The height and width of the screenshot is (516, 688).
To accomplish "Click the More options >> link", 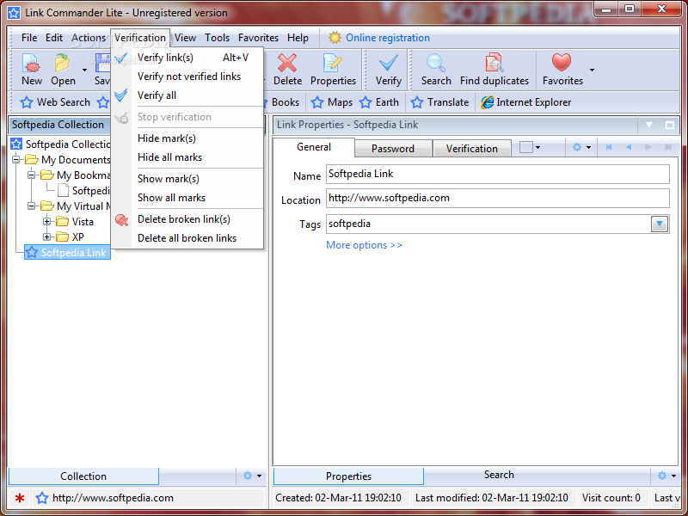I will [x=364, y=245].
